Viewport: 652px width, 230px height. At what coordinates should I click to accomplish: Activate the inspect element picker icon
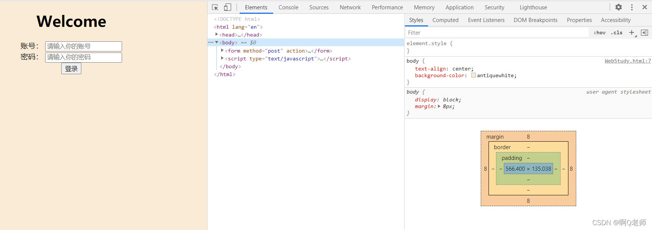pos(215,7)
